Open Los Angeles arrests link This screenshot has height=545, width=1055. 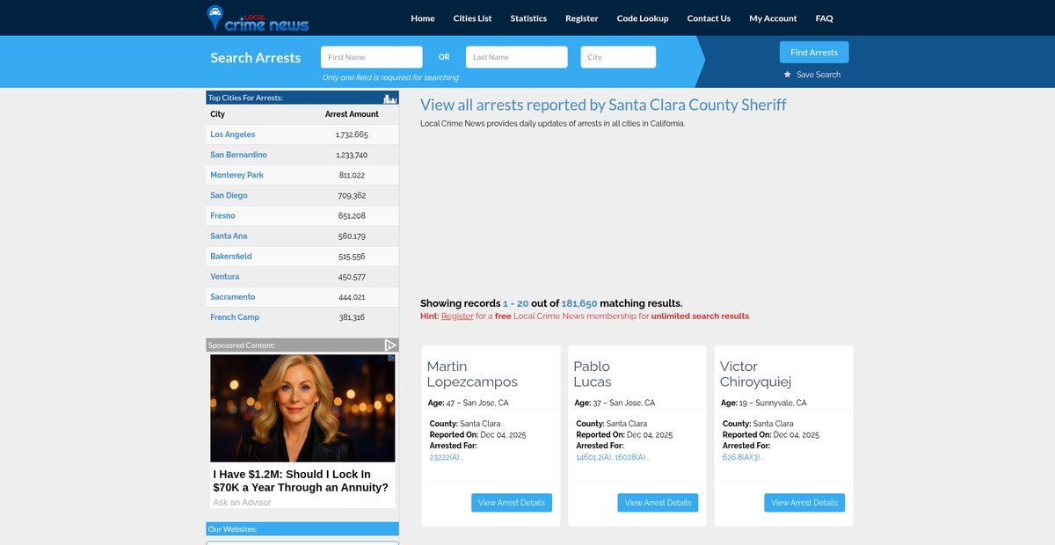(x=233, y=134)
